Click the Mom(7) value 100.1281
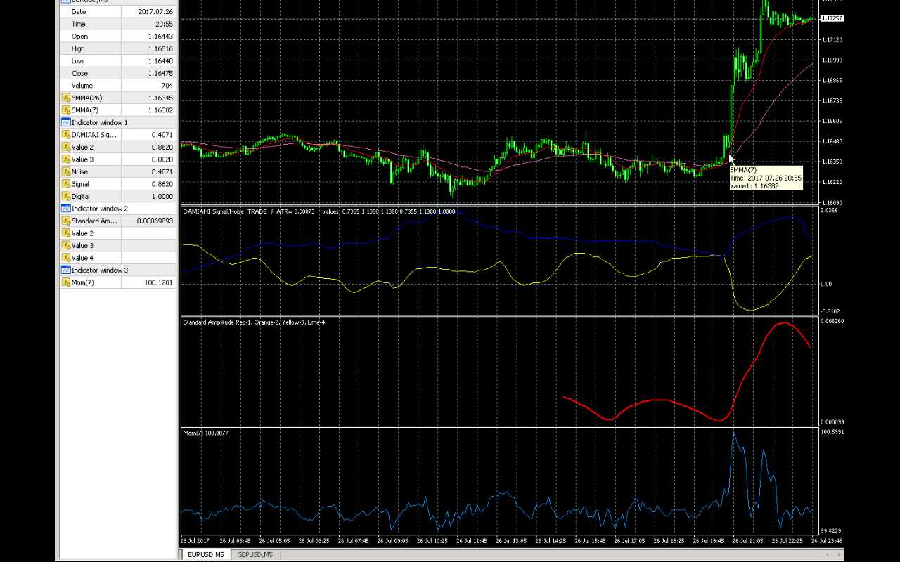This screenshot has height=562, width=900. [158, 282]
